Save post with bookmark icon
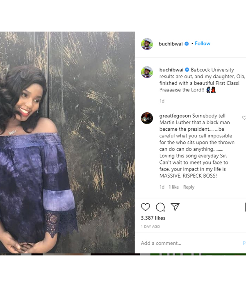The height and width of the screenshot is (287, 246). (245, 207)
